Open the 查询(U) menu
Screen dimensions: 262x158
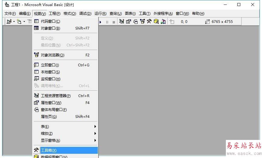pyautogui.click(x=116, y=14)
